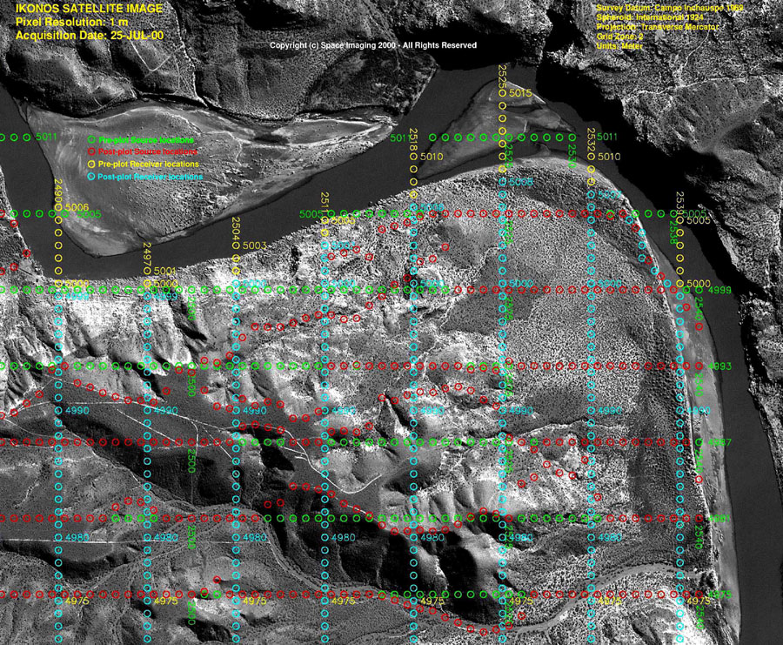Viewport: 783px width, 645px height.
Task: Select the yellow receiver circle beside label 5003
Action: (x=237, y=246)
